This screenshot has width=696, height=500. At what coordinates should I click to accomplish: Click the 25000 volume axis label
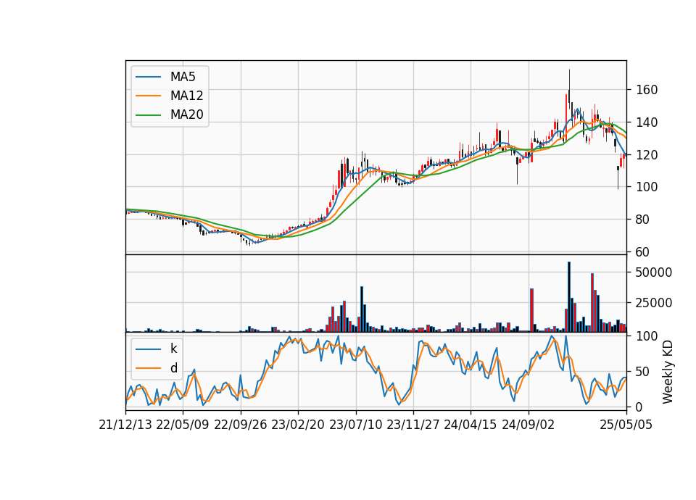[654, 303]
